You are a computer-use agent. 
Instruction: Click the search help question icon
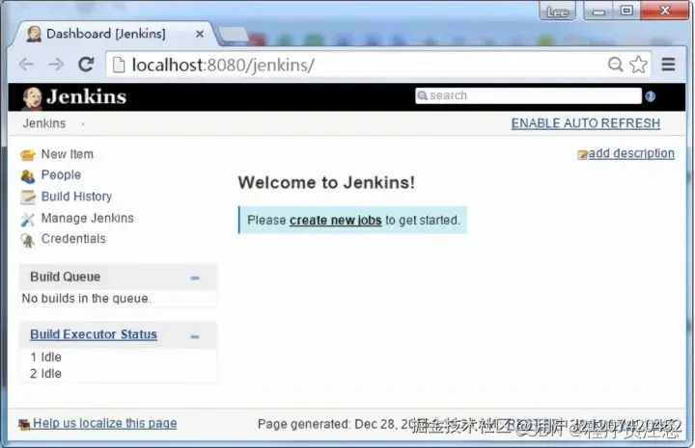click(x=651, y=96)
